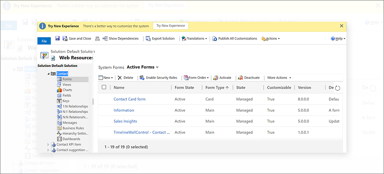Click the navigation pane splitter handle
384x174 pixels.
(x=93, y=101)
